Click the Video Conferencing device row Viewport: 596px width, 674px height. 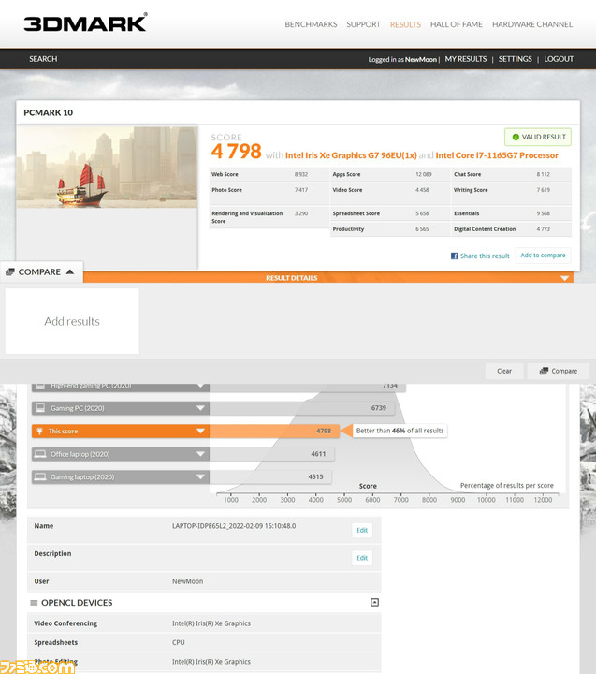click(204, 623)
